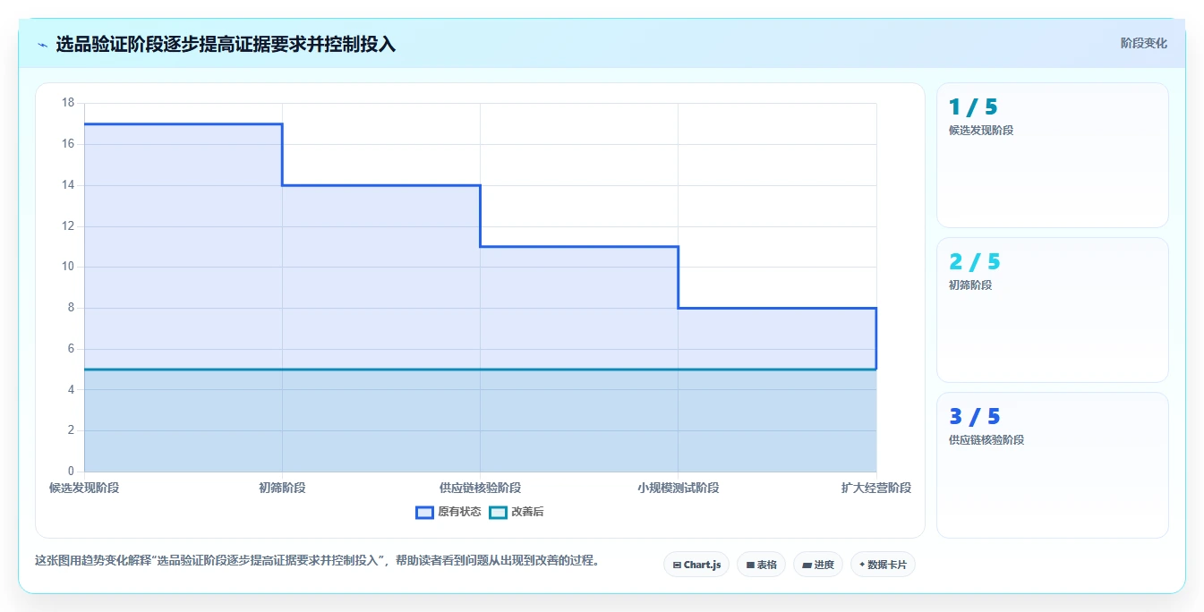Open the 1 / 5 候选发现阶段 card

[x=1053, y=155]
